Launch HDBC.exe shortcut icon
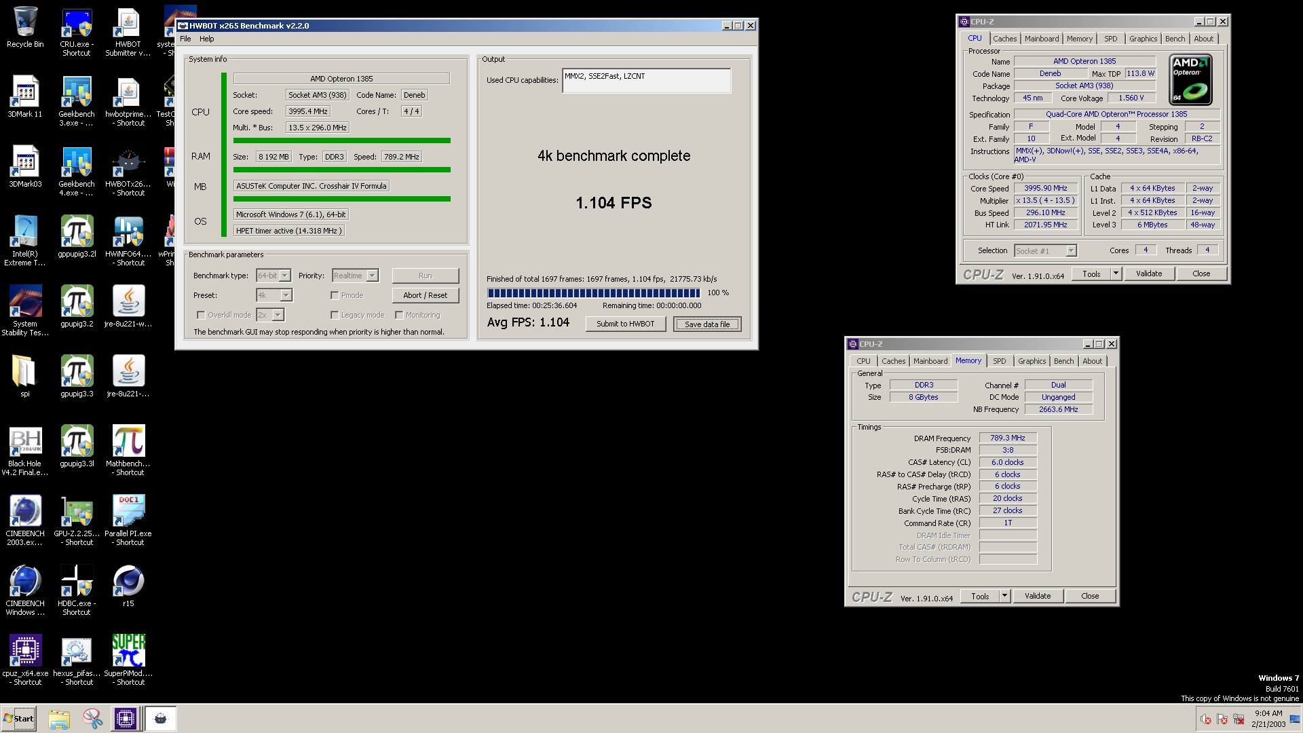The image size is (1303, 733). (x=77, y=591)
